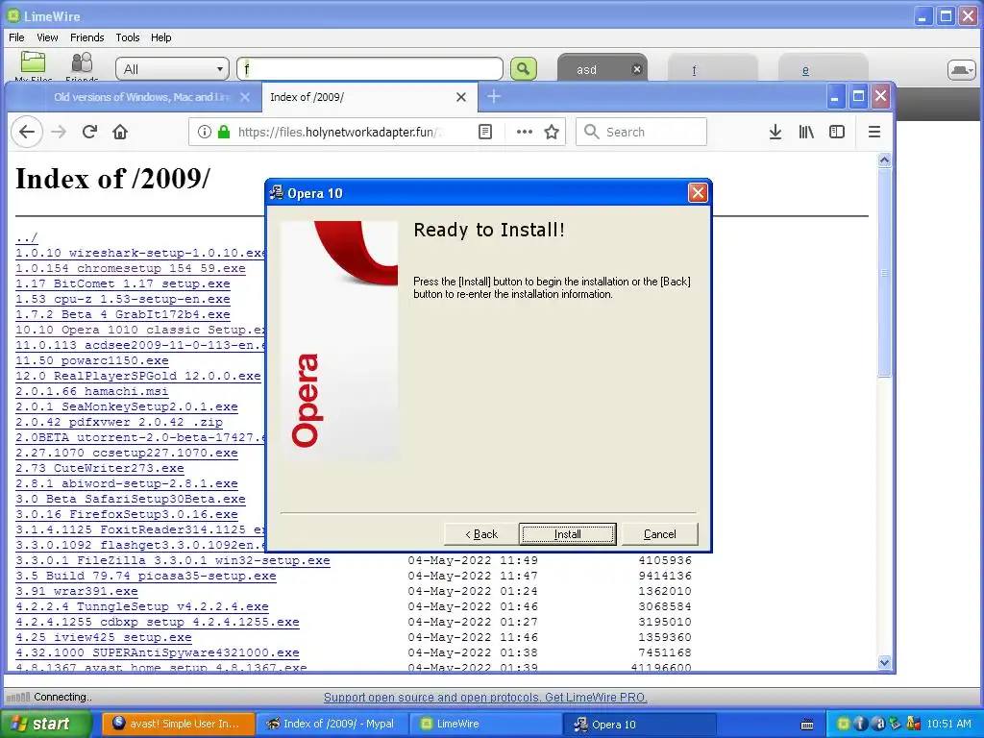Viewport: 984px width, 738px height.
Task: Click the browser forward arrow
Action: pos(59,132)
